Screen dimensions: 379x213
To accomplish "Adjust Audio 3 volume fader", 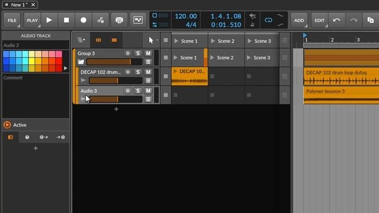I will click(115, 99).
